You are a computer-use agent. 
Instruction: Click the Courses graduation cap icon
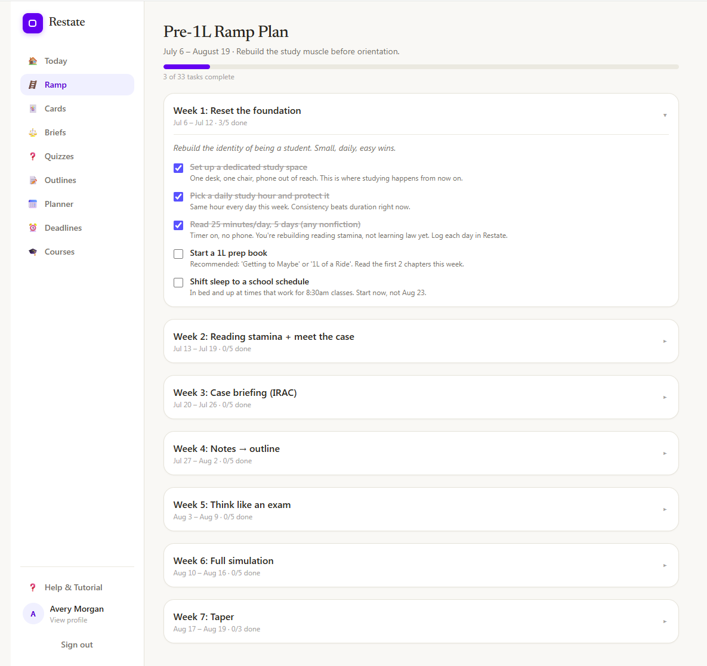coord(33,252)
